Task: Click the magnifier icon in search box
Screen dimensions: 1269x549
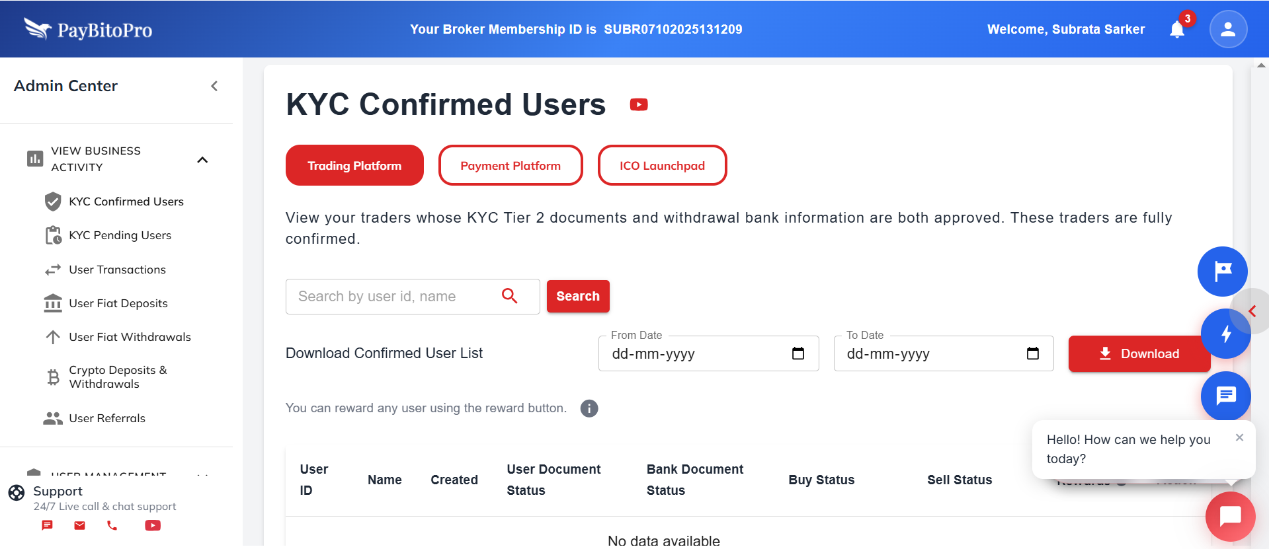Action: click(x=509, y=296)
